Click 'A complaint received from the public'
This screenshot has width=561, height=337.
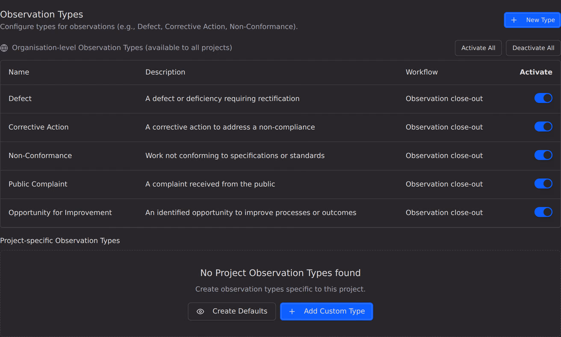coord(210,184)
